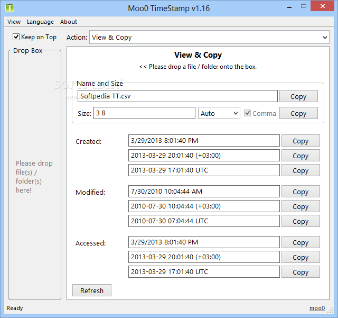Open the Language menu
The height and width of the screenshot is (318, 338).
40,22
